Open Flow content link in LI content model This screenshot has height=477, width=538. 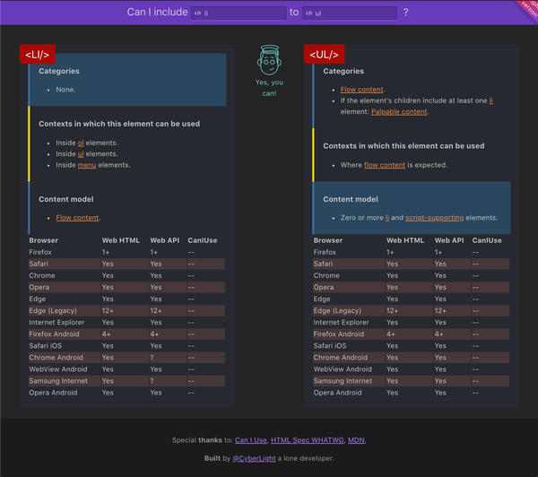77,218
